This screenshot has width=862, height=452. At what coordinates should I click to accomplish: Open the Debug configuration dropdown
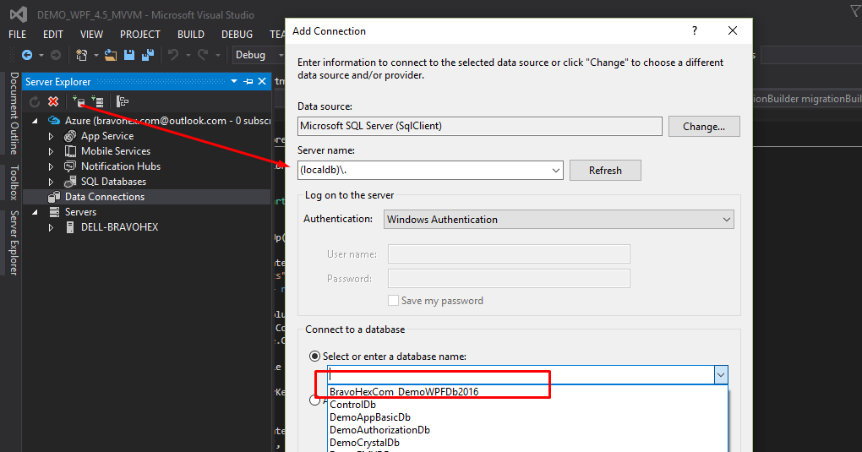coord(257,55)
